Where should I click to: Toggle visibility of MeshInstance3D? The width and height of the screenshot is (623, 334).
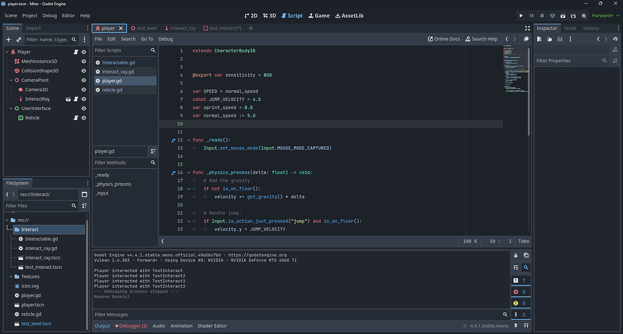coord(84,61)
